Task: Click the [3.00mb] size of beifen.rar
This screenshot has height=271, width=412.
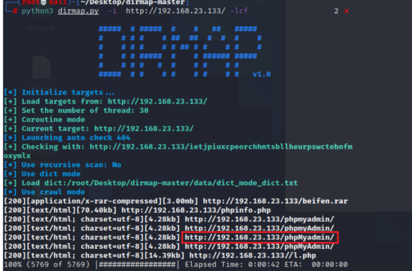Action: [180, 201]
